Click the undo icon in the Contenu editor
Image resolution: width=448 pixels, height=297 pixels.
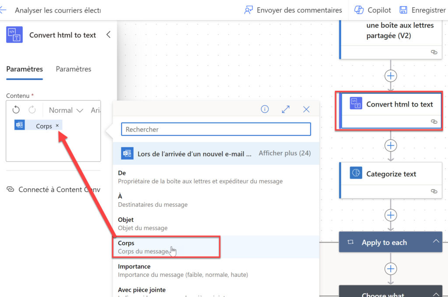tap(16, 110)
